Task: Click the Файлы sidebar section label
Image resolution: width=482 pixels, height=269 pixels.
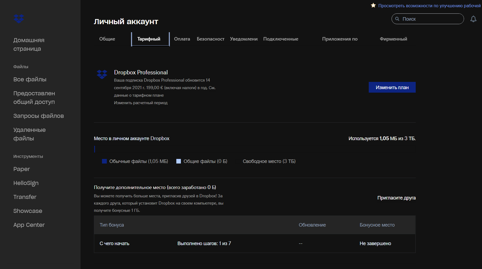Action: (21, 67)
